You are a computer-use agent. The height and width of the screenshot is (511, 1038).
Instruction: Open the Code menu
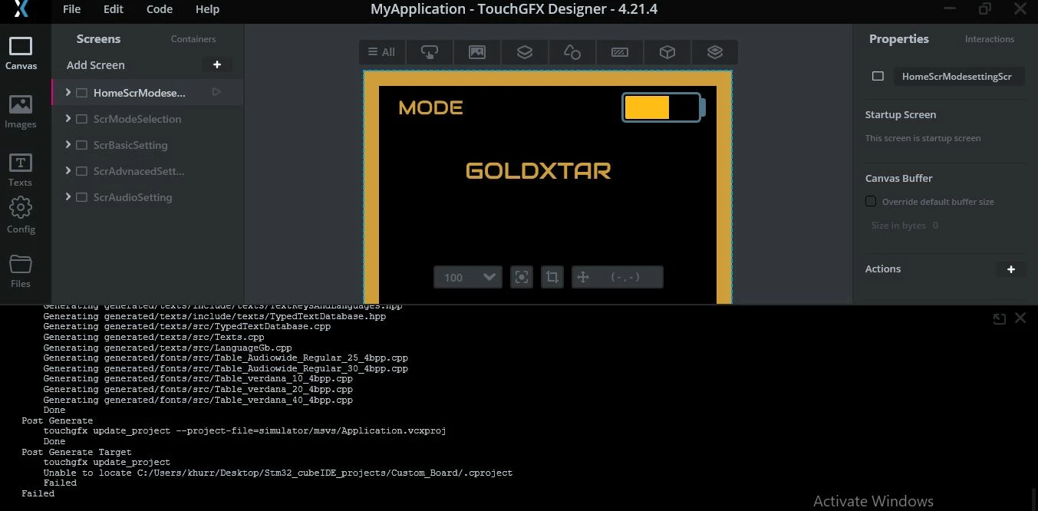pyautogui.click(x=160, y=9)
